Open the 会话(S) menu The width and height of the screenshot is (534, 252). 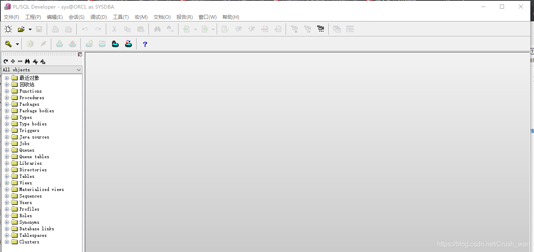(x=76, y=17)
